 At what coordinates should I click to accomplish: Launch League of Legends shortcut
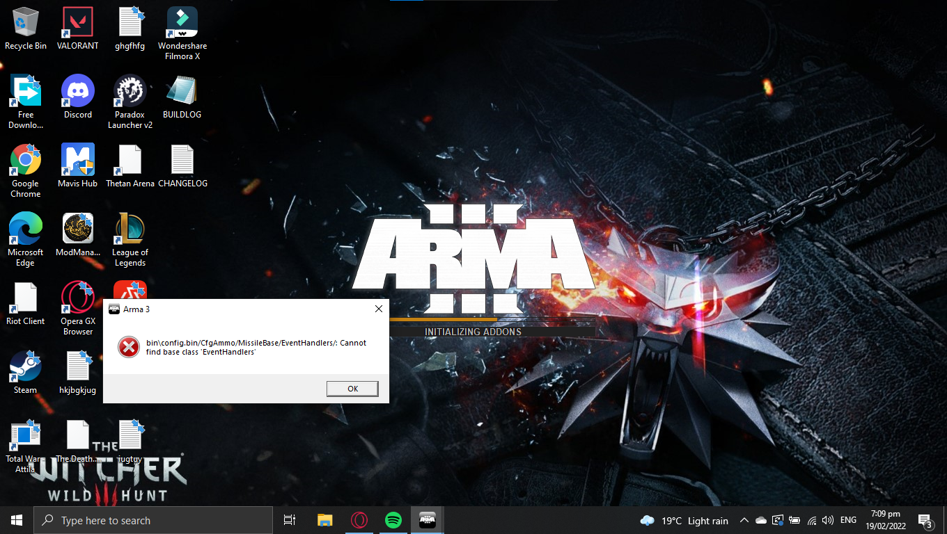pyautogui.click(x=130, y=230)
